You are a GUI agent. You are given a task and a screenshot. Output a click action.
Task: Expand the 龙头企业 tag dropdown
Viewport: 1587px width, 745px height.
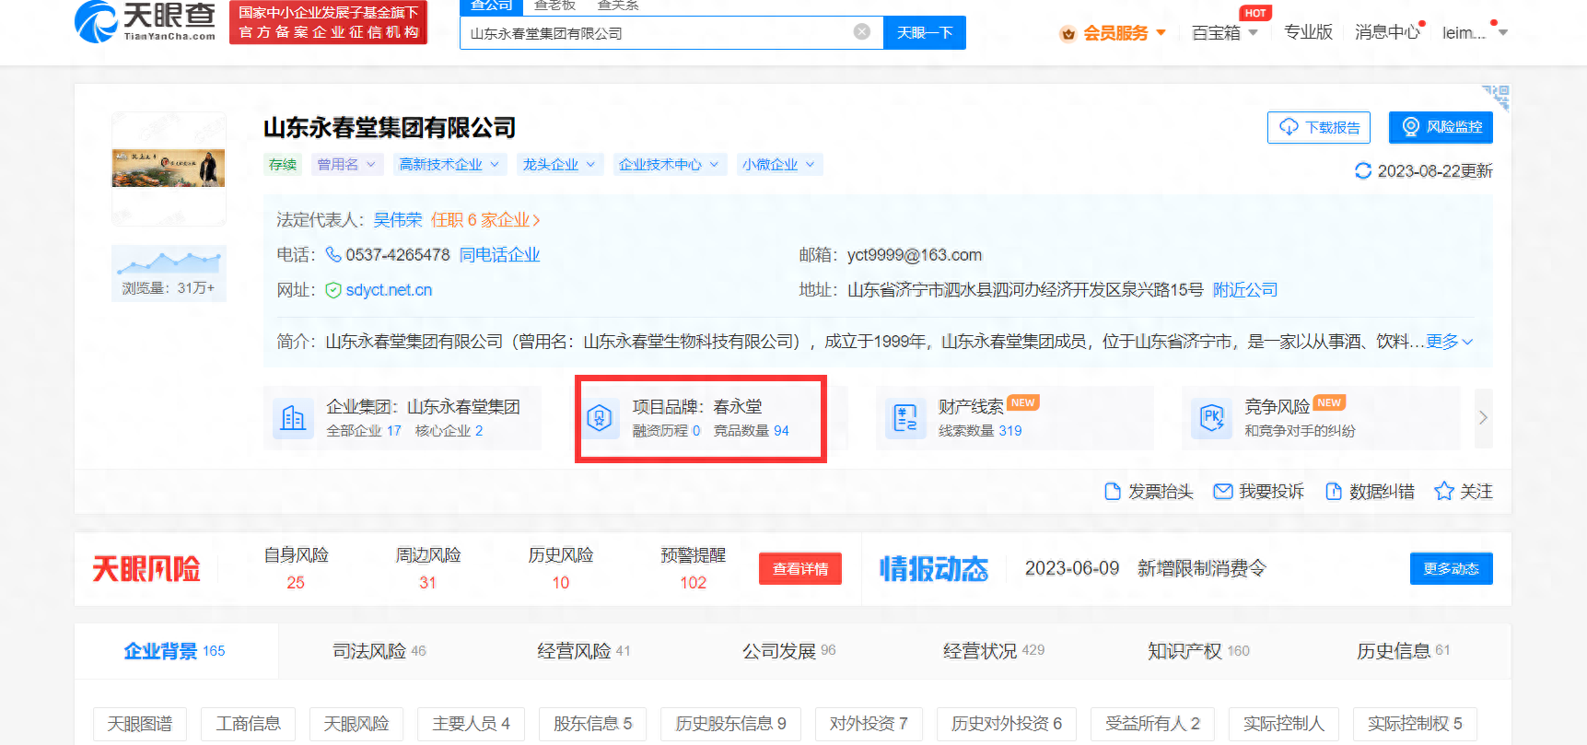point(559,165)
